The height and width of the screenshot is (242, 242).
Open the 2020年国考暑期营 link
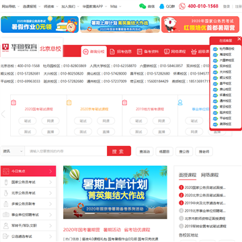81,230
